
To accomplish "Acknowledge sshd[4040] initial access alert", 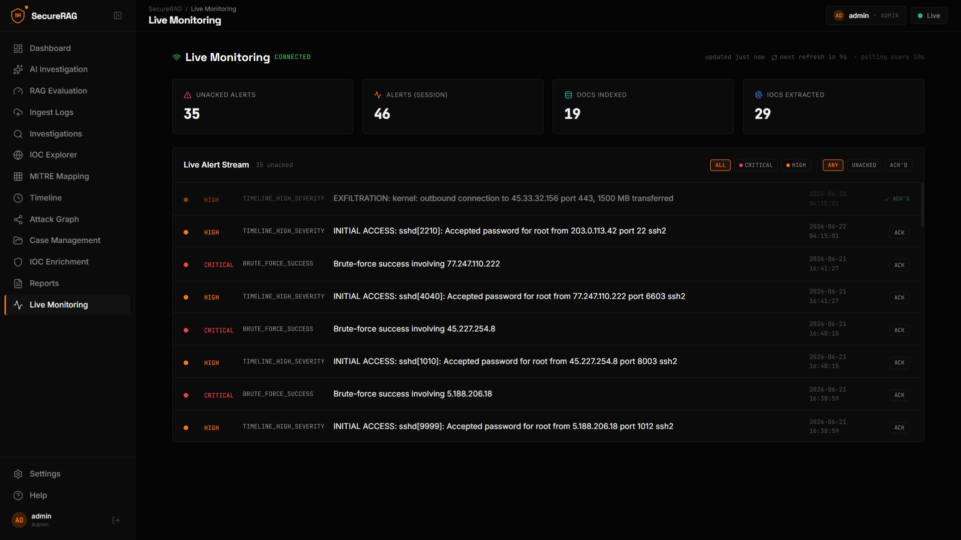I will pos(899,297).
